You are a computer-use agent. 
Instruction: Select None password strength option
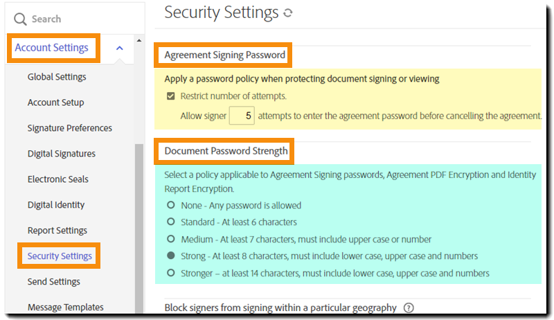tap(170, 206)
